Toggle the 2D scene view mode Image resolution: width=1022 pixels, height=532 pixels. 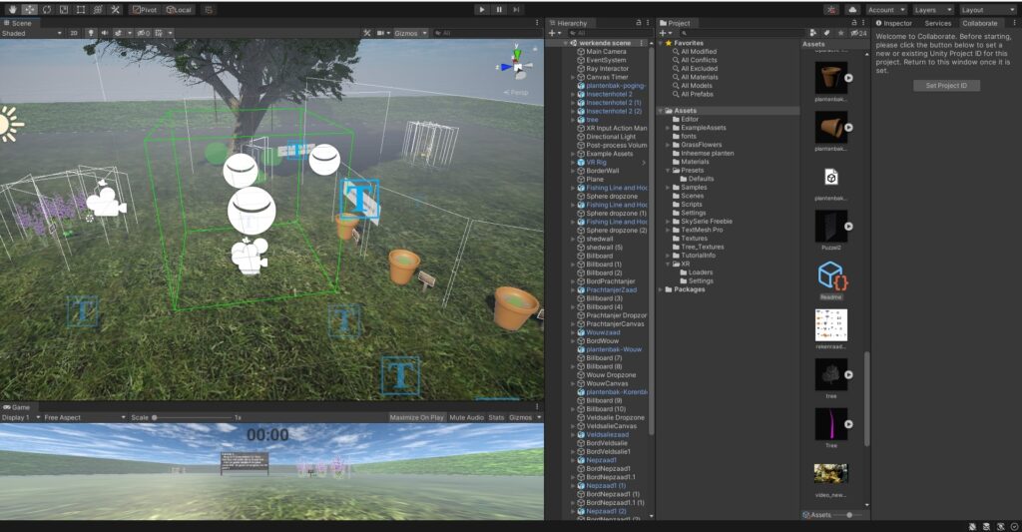74,33
